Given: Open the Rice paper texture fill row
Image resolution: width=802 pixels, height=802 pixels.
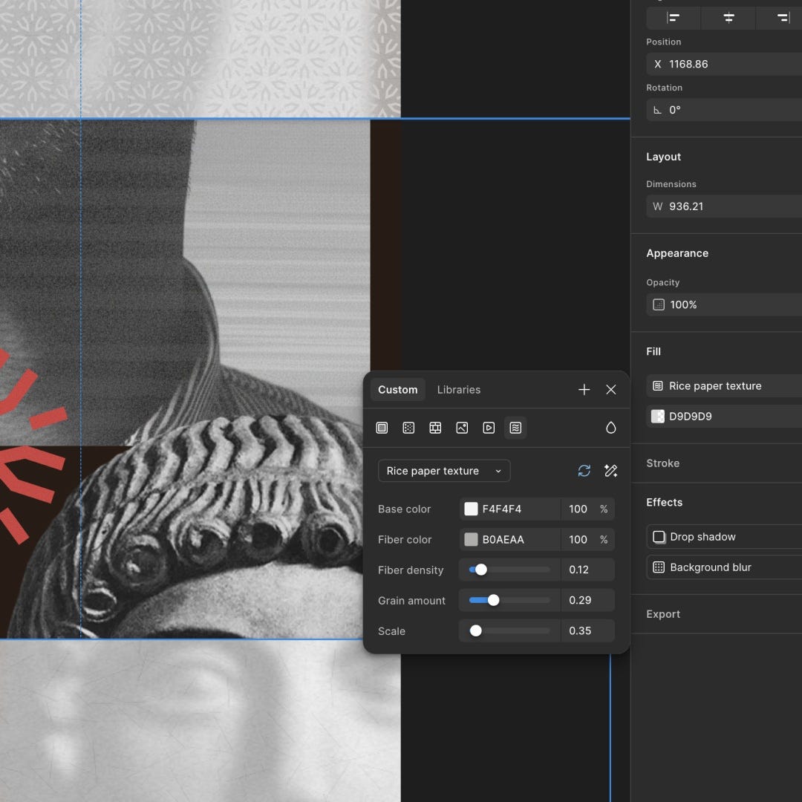Looking at the screenshot, I should (x=724, y=385).
